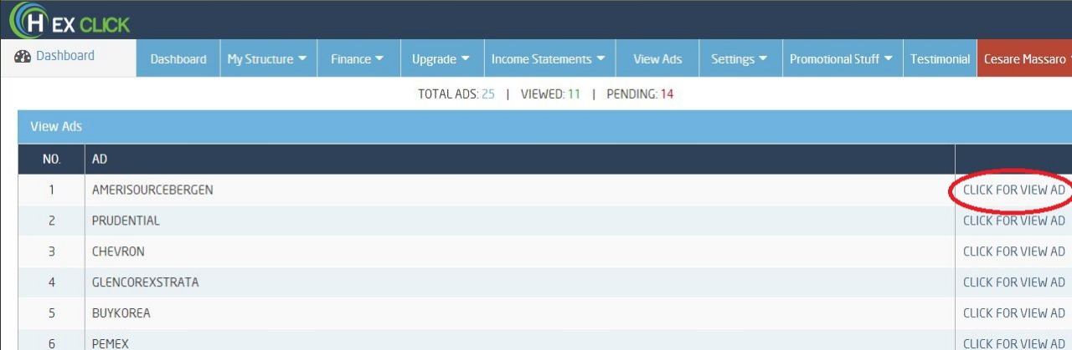The width and height of the screenshot is (1072, 350).
Task: Click the Hex Click logo
Action: (x=70, y=22)
